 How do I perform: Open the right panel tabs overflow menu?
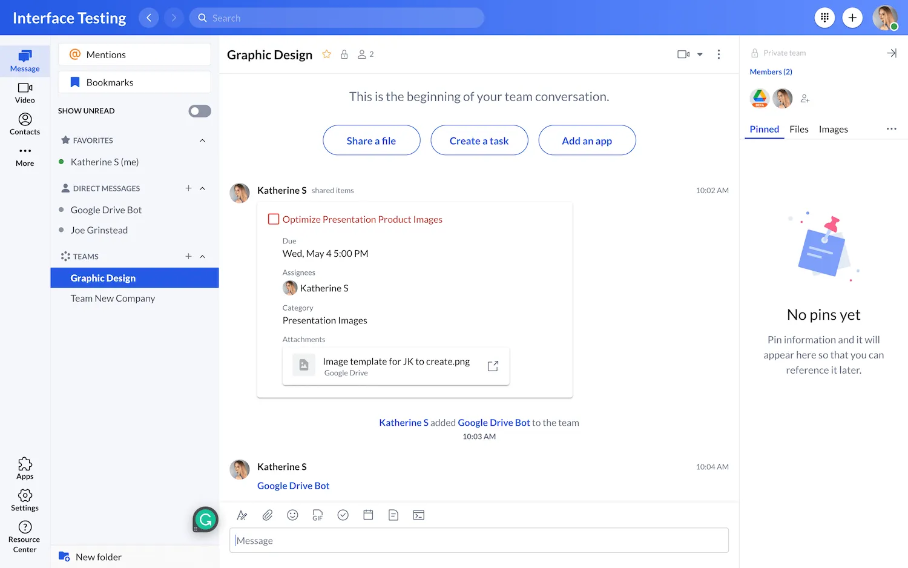point(892,129)
